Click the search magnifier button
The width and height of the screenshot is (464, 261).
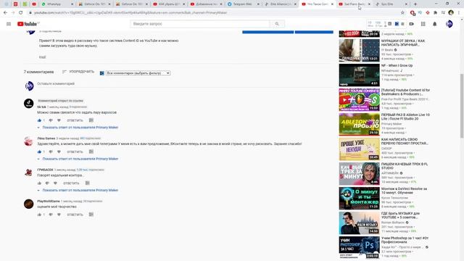coord(277,24)
